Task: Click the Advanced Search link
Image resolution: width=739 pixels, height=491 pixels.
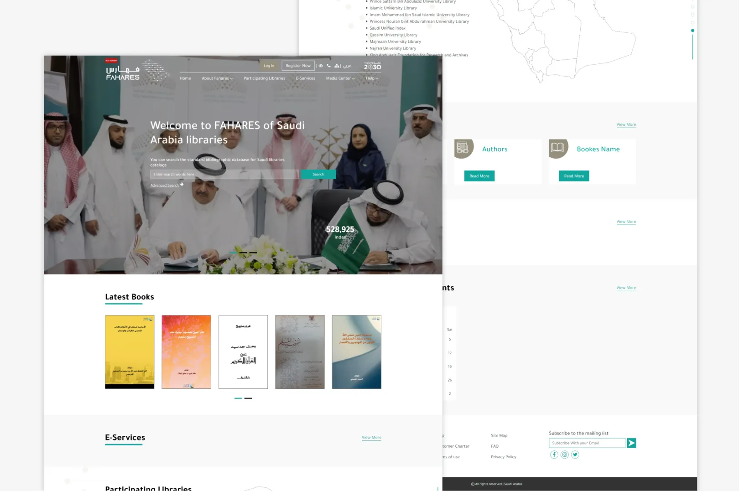Action: click(x=165, y=186)
